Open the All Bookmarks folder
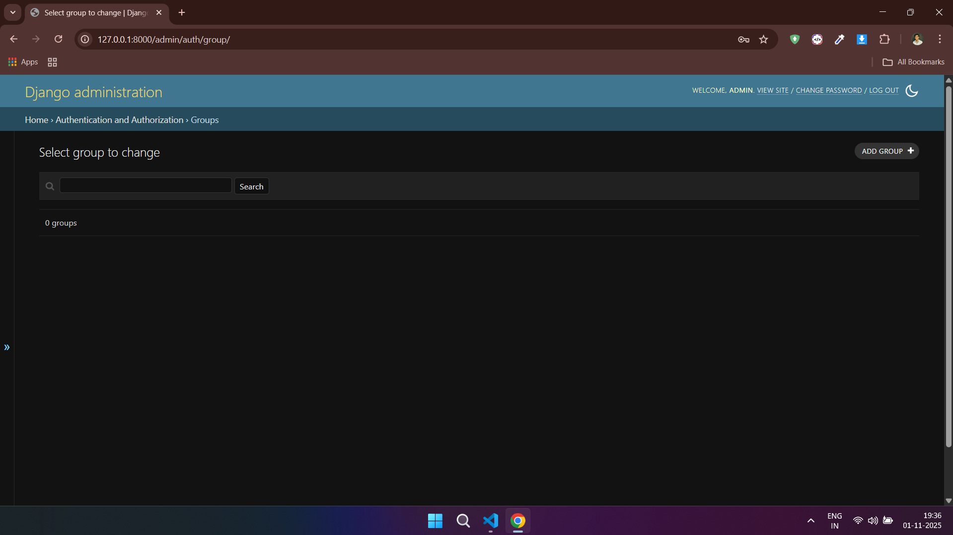953x535 pixels. coord(914,62)
